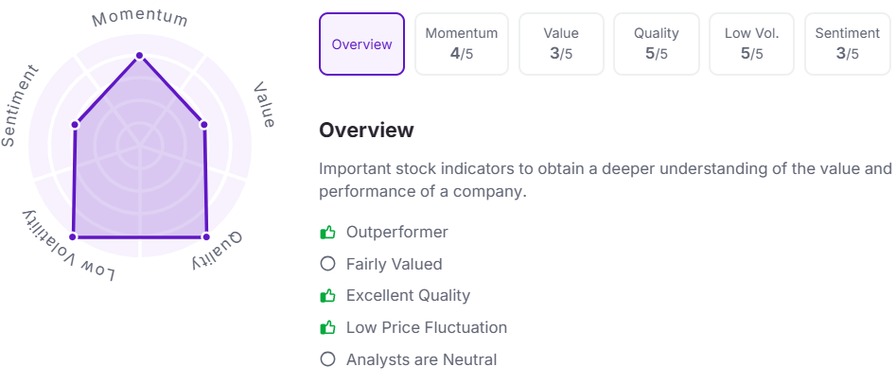Select the Value data point on radar chart
The image size is (896, 384).
[x=204, y=125]
